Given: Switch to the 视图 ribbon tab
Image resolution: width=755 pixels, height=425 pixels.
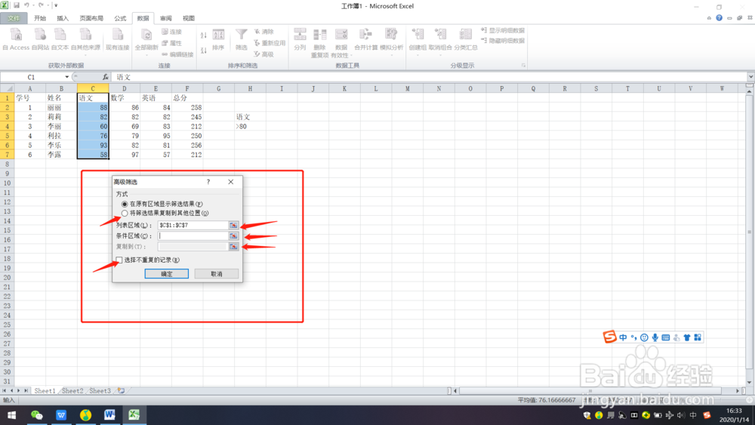Looking at the screenshot, I should (189, 18).
